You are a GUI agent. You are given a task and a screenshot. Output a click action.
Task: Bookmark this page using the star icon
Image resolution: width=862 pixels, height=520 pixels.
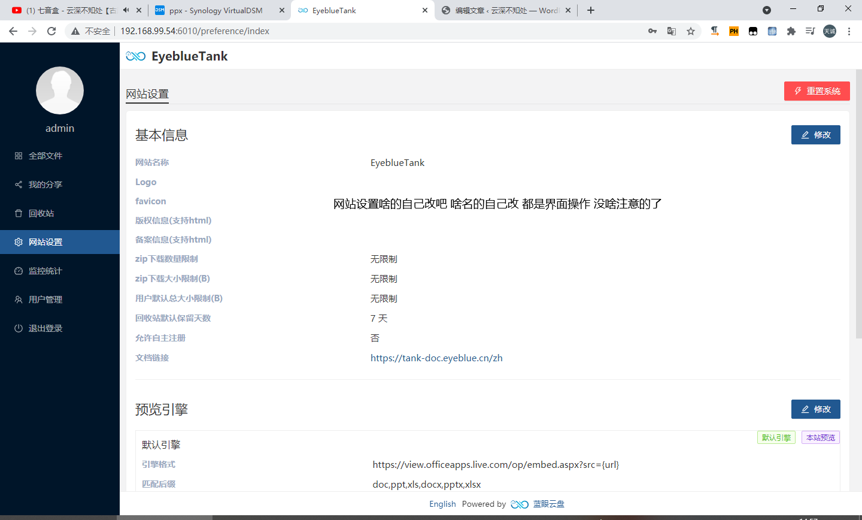pos(691,31)
